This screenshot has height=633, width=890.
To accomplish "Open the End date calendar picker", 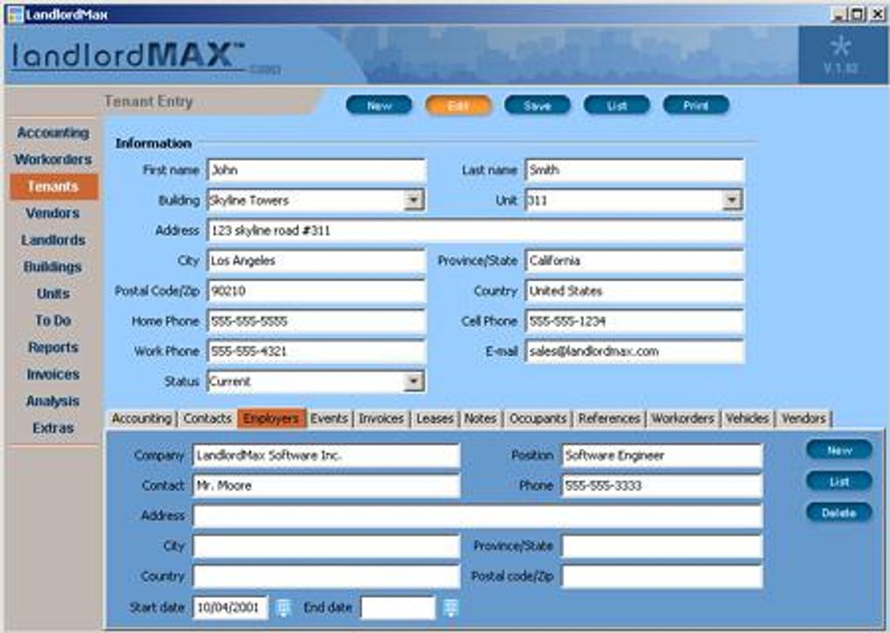I will pos(451,608).
